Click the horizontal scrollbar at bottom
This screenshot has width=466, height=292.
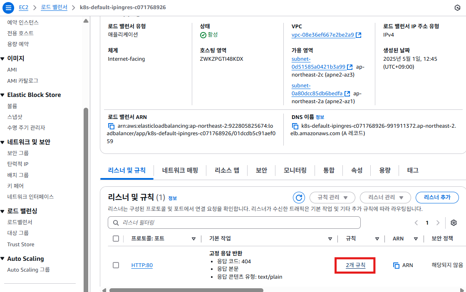click(x=186, y=290)
